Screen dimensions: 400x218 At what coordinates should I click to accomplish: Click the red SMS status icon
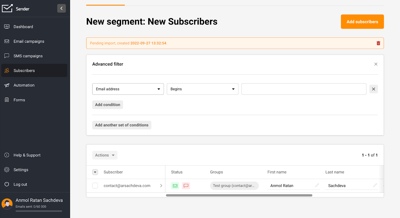186,186
